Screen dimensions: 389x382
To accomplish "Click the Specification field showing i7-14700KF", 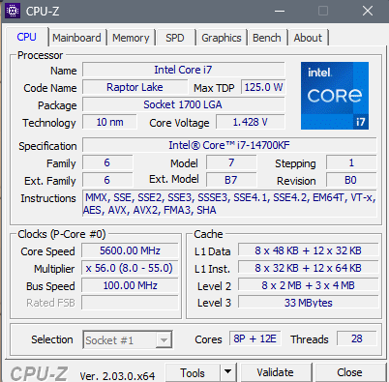I will point(229,145).
